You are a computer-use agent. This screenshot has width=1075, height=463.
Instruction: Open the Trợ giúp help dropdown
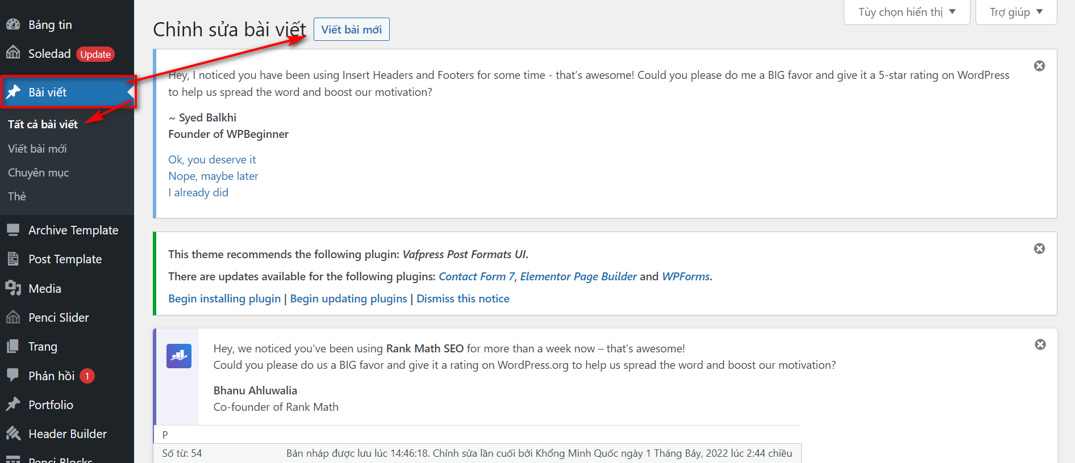click(x=1015, y=12)
